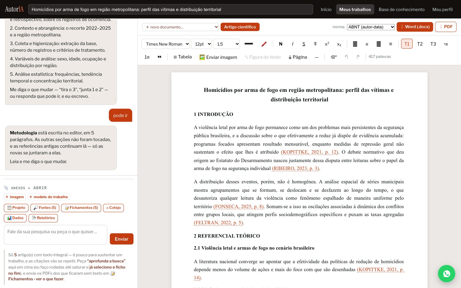Image resolution: width=461 pixels, height=288 pixels.
Task: Toggle subscript x₂ formatting
Action: tap(339, 44)
